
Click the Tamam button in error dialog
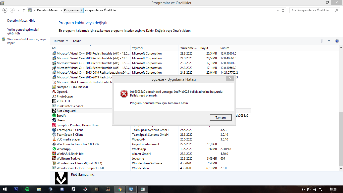[x=221, y=117]
